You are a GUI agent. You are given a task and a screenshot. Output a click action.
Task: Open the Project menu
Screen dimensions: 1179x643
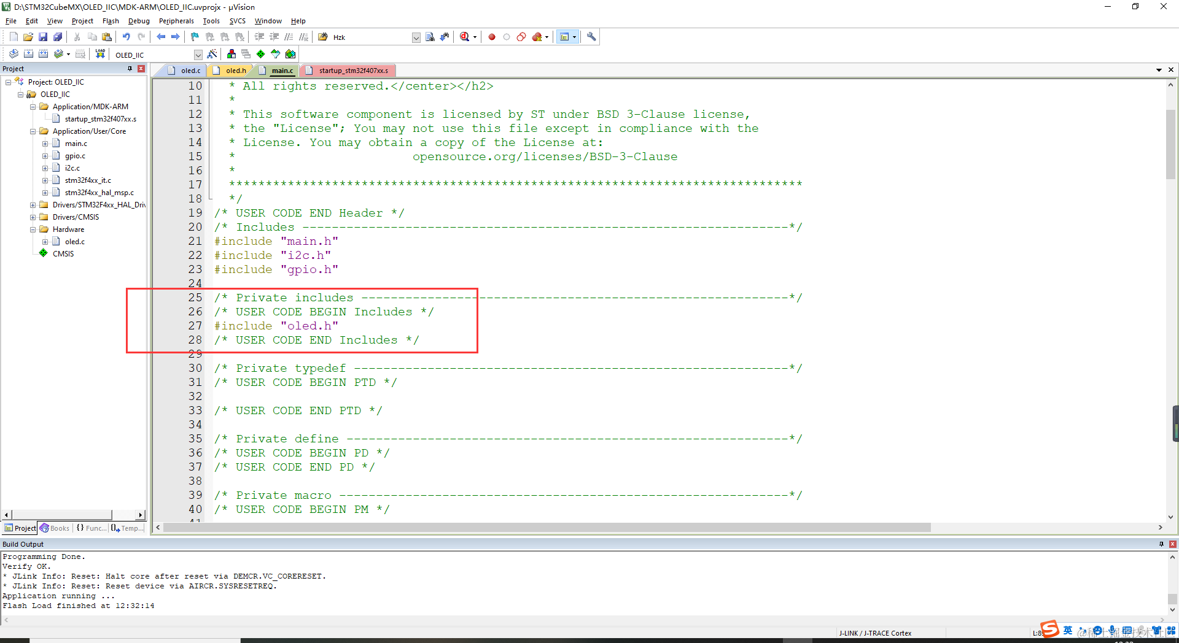click(82, 21)
